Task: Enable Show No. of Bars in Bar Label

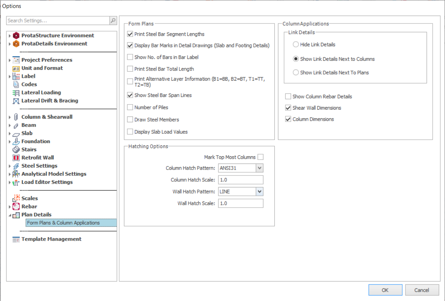Action: (x=130, y=57)
